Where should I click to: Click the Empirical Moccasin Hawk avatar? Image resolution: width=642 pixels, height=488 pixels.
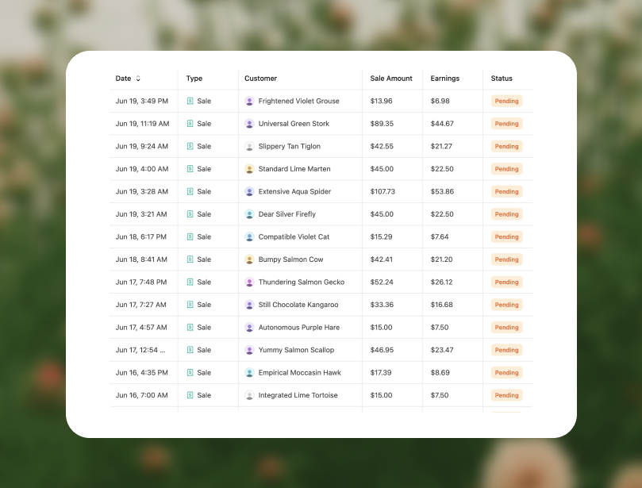point(249,373)
